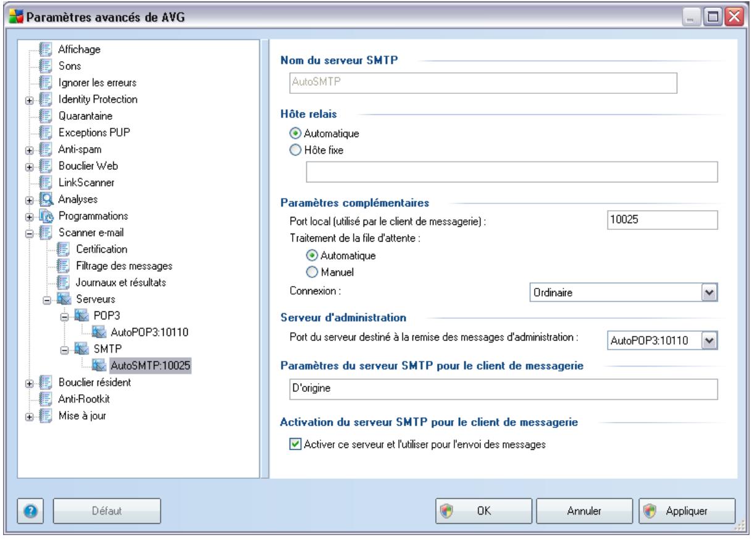Screen dimensions: 752x540
Task: Expand the Identity Protection node
Action: coord(29,99)
